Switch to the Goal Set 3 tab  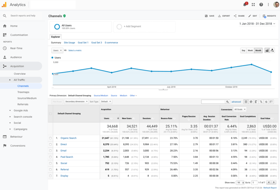(x=97, y=42)
